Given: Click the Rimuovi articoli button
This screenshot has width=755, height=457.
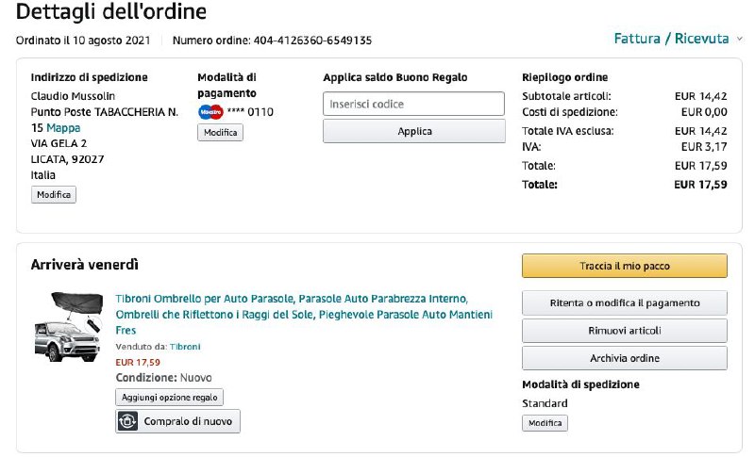Looking at the screenshot, I should click(x=624, y=331).
